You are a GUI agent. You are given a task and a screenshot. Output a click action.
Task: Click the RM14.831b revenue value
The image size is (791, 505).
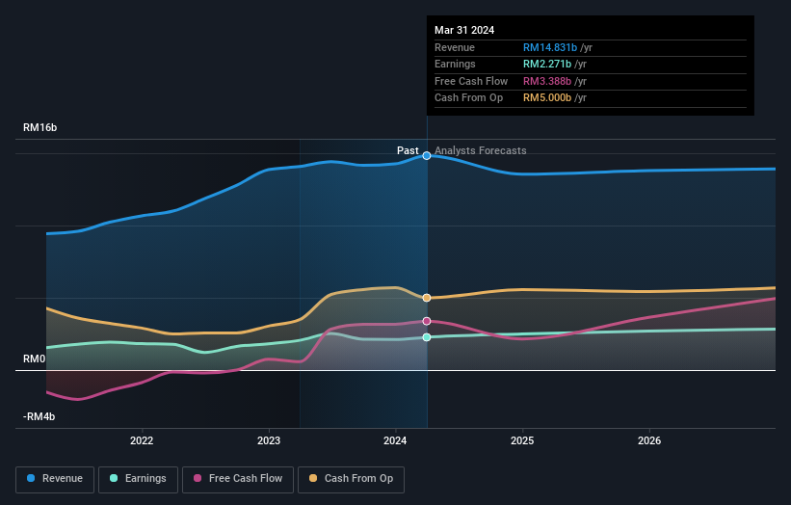click(550, 47)
